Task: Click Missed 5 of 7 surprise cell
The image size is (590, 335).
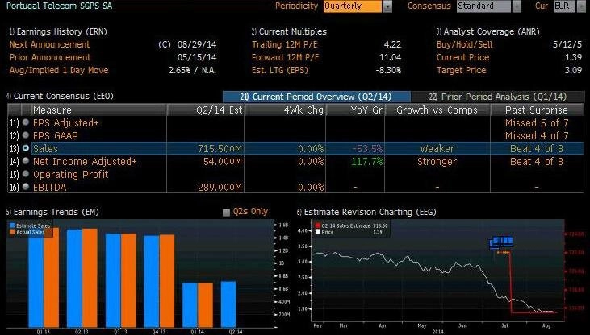Action: [x=537, y=123]
